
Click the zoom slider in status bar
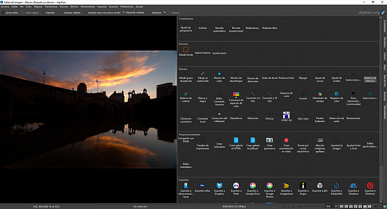(309, 206)
